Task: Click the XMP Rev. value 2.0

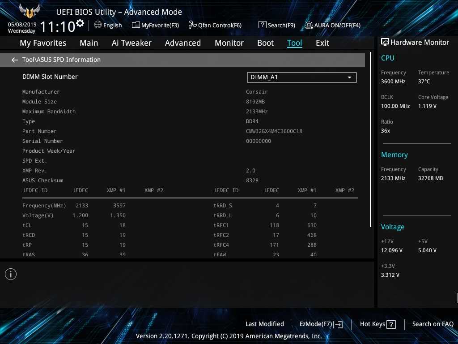Action: pyautogui.click(x=250, y=171)
